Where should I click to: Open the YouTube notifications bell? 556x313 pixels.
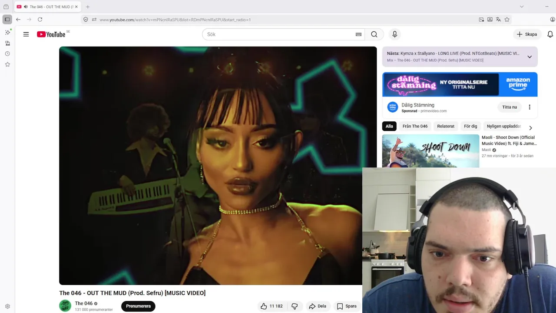[x=550, y=34]
